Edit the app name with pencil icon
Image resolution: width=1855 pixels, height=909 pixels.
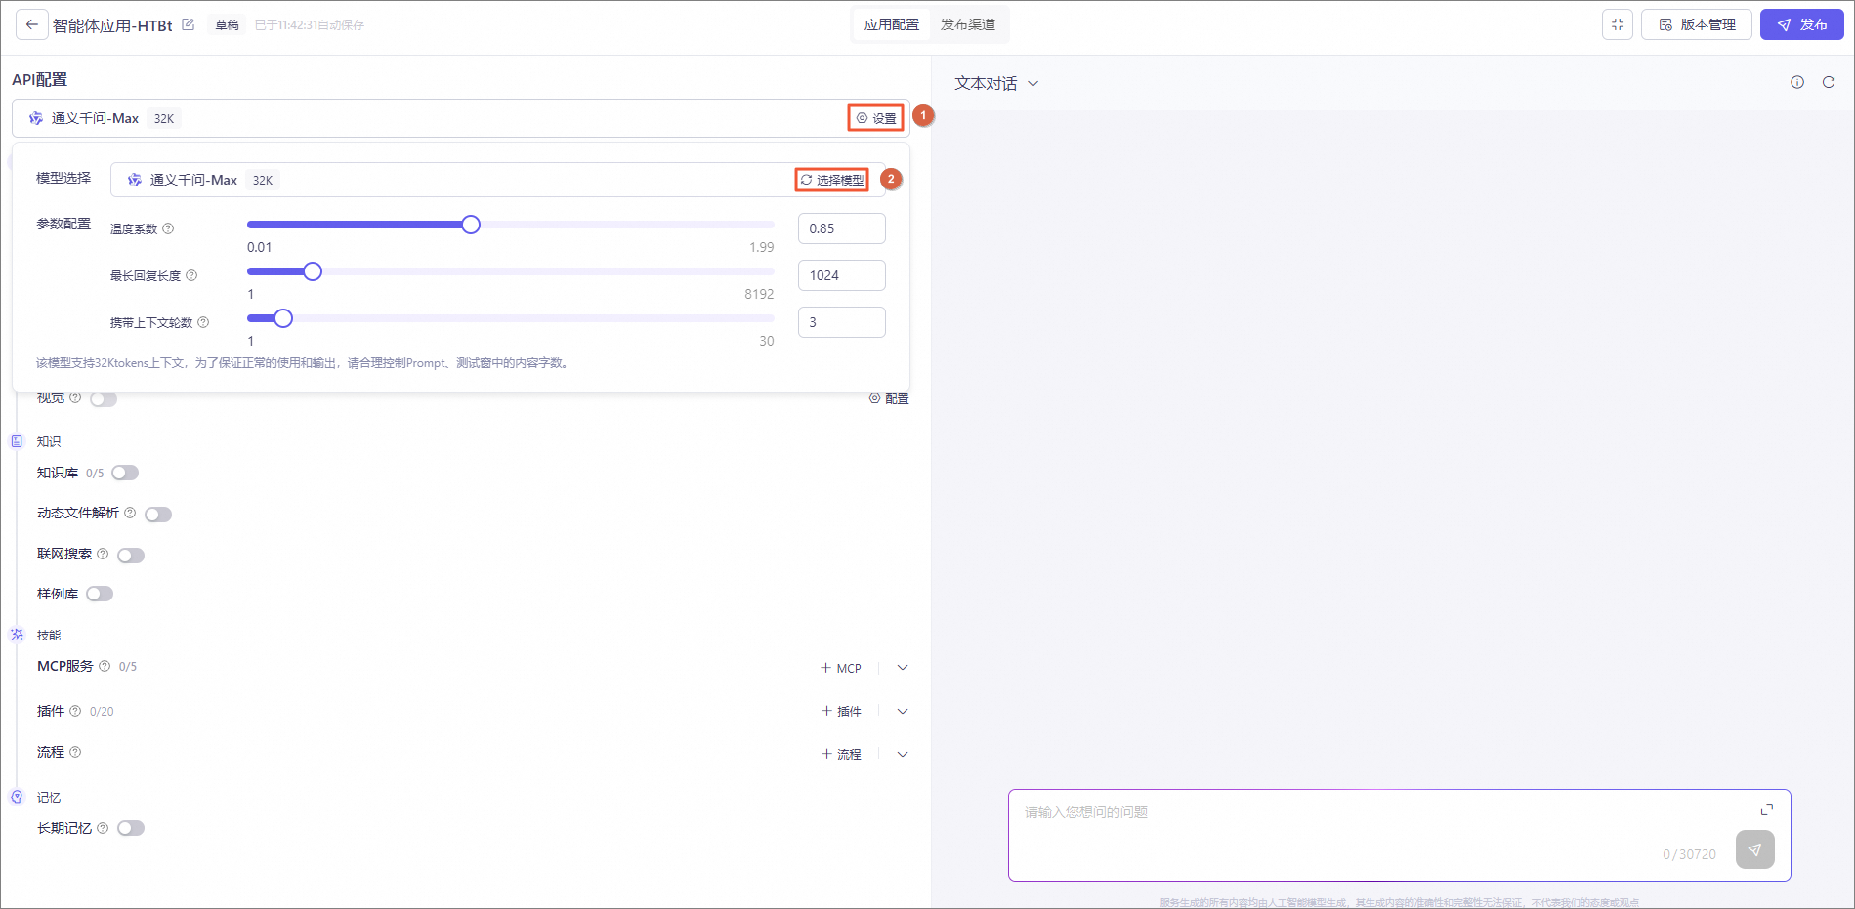[189, 24]
